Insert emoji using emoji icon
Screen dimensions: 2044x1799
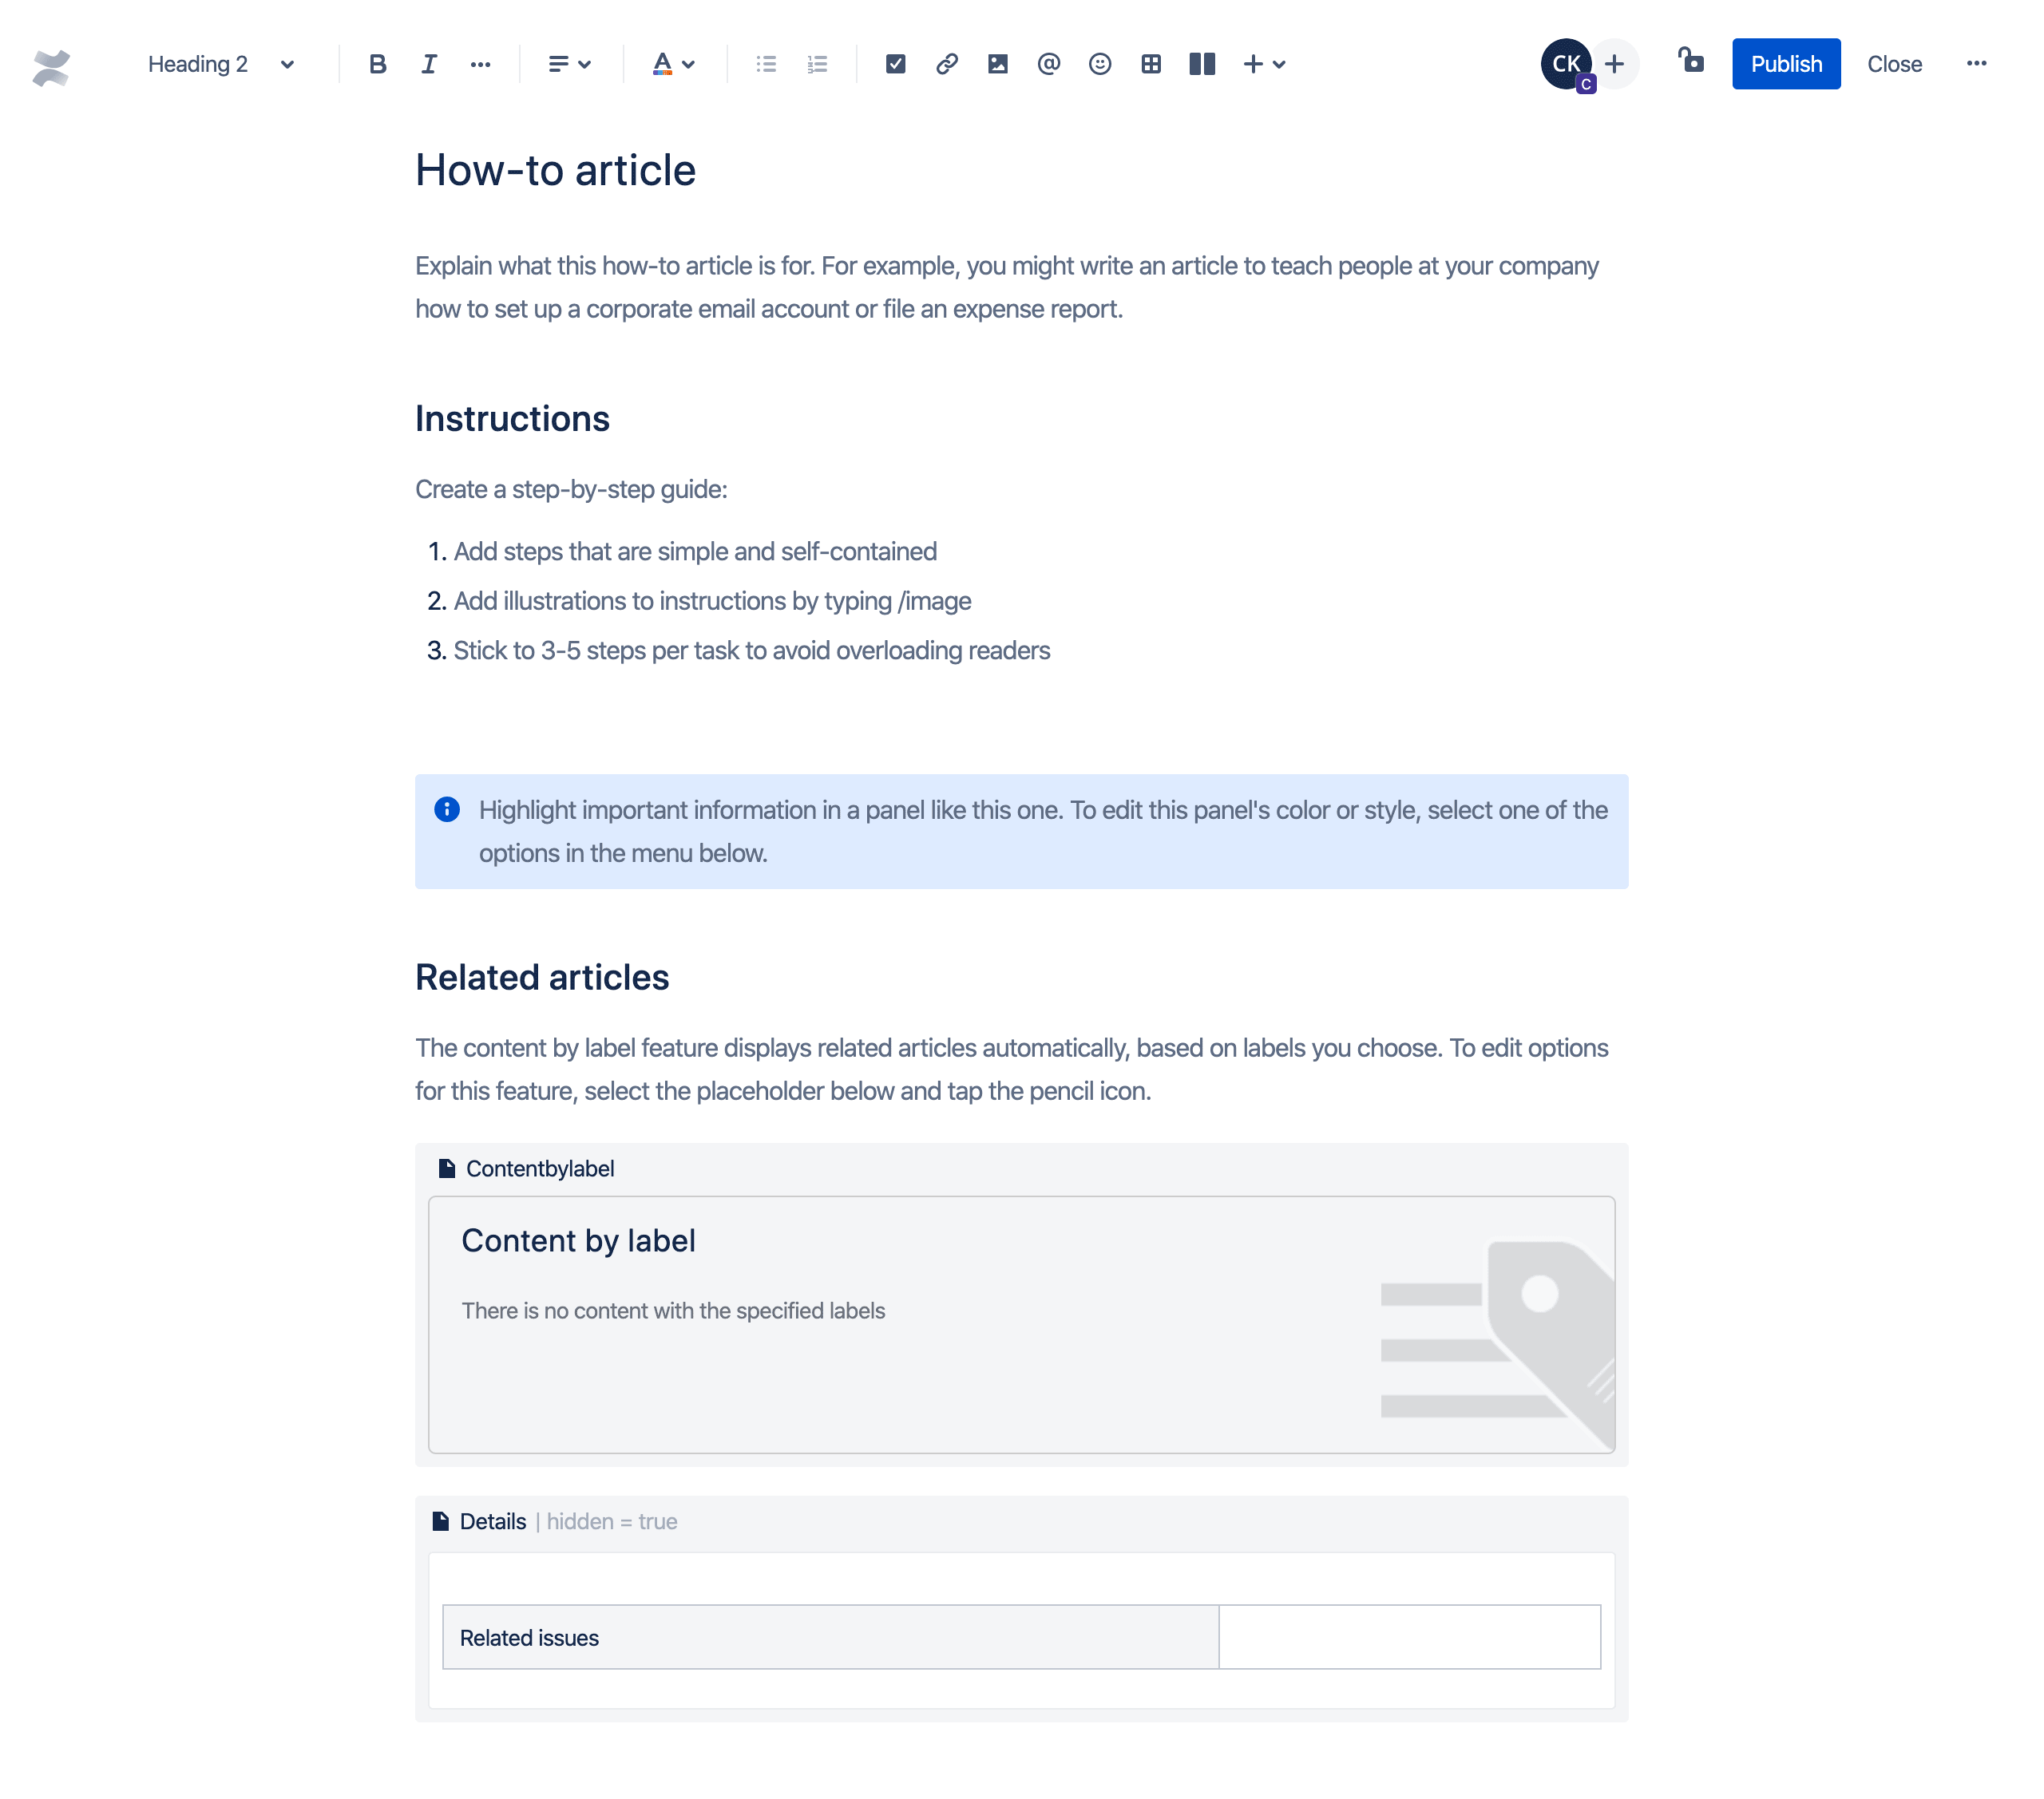(x=1100, y=65)
